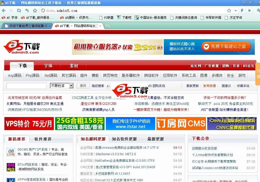Click 免费下载建站之星 orange button
260x182 pixels.
(226, 46)
